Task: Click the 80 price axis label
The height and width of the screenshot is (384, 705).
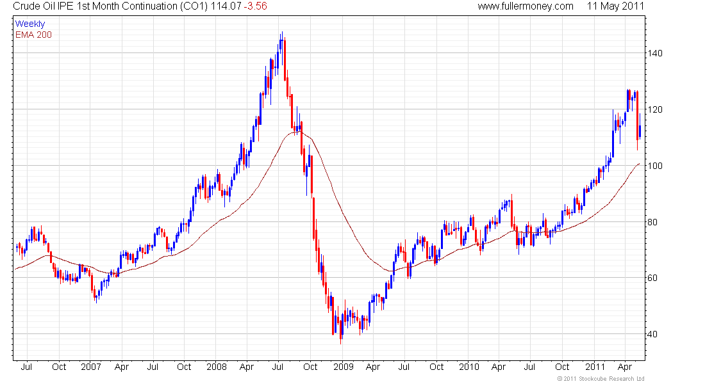Action: (652, 222)
